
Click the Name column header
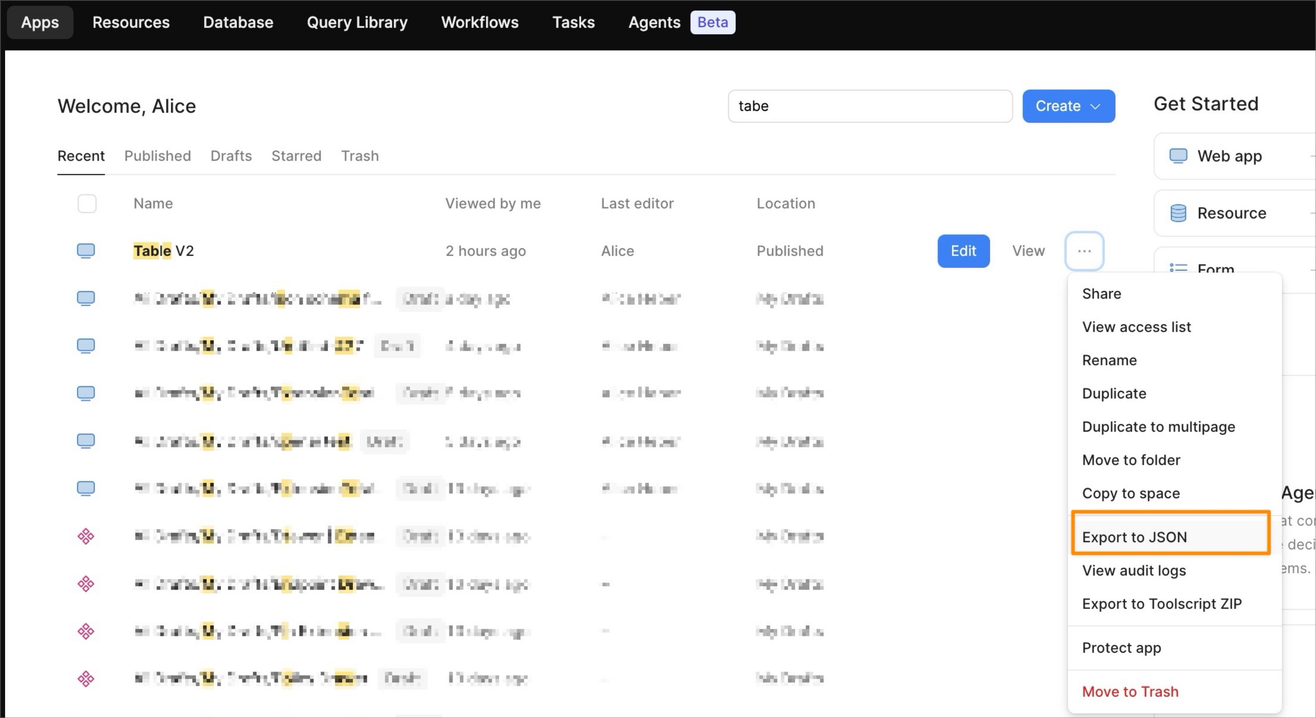point(153,204)
